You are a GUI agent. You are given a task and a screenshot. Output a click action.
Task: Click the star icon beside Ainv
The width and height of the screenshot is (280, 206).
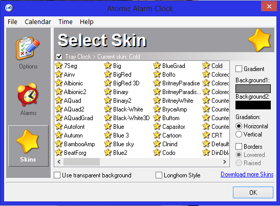pyautogui.click(x=58, y=74)
